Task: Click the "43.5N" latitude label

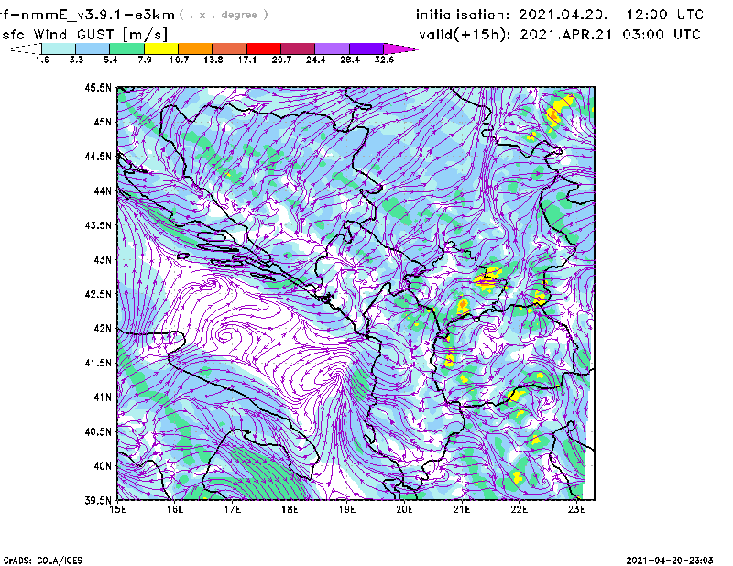Action: pyautogui.click(x=98, y=225)
